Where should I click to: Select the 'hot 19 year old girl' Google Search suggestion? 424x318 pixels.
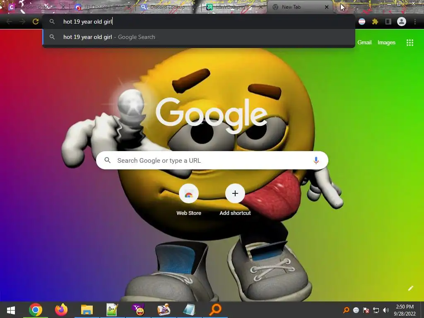(199, 37)
